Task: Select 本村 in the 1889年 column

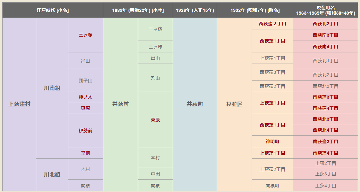Action: 155,158
